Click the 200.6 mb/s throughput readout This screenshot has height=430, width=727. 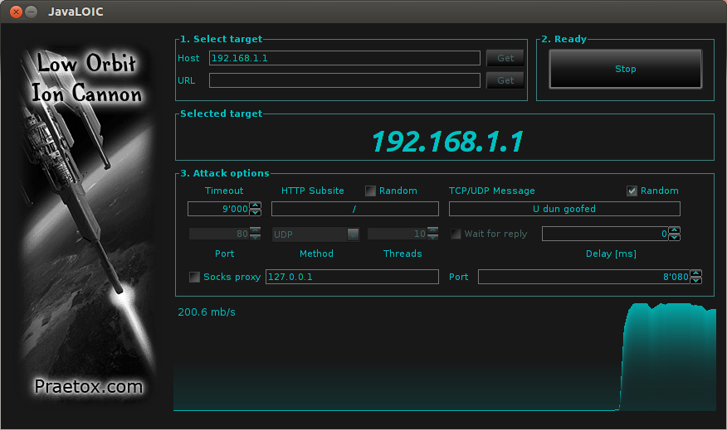pos(207,312)
